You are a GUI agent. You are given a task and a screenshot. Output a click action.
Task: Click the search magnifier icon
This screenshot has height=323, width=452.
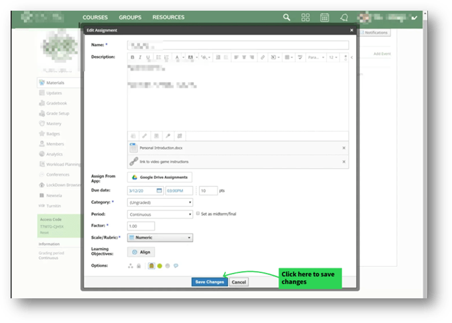(287, 17)
